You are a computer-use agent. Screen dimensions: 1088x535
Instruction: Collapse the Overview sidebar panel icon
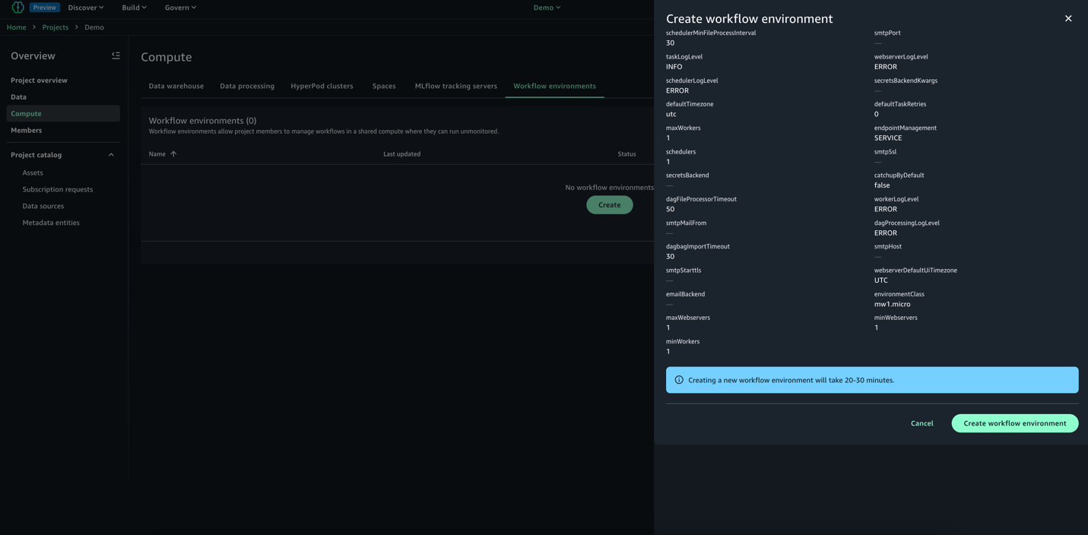point(116,55)
